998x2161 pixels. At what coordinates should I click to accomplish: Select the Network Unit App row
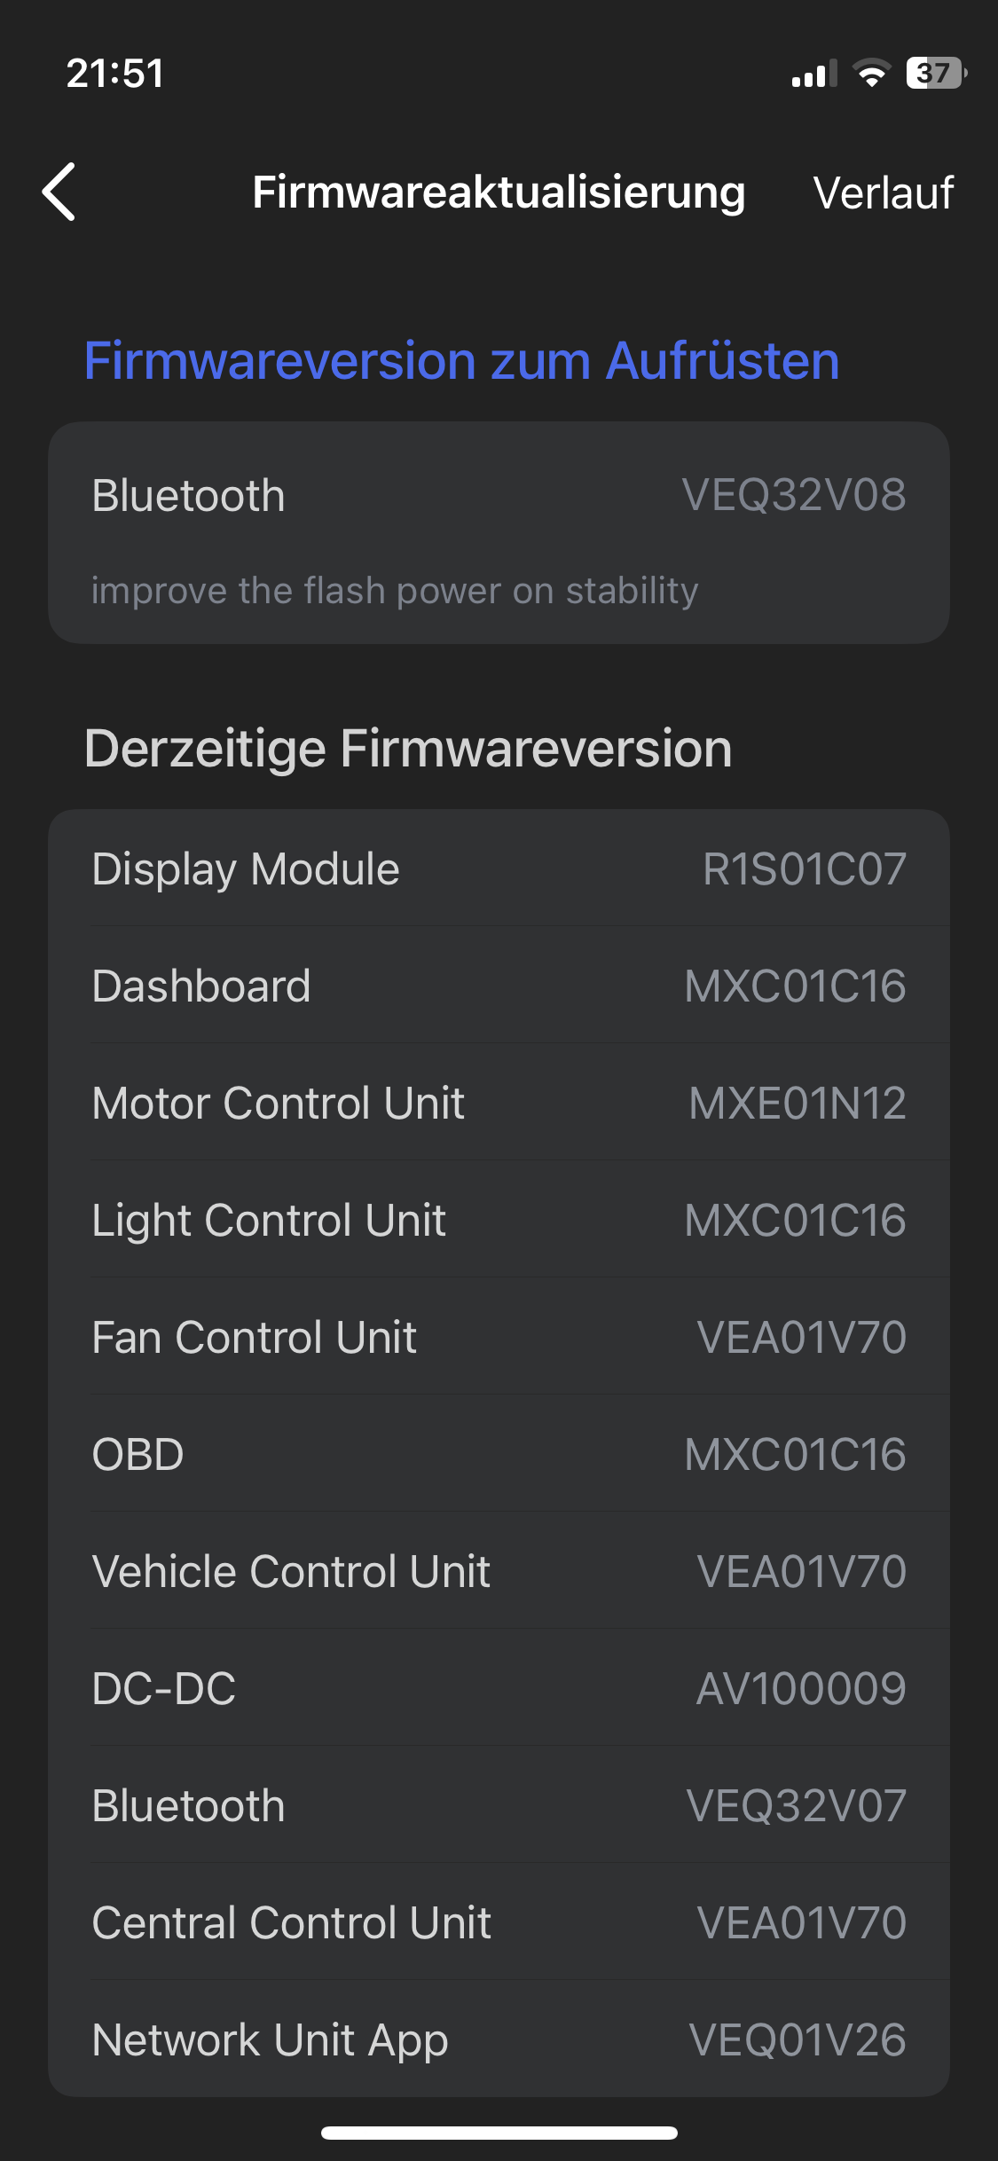point(499,2039)
